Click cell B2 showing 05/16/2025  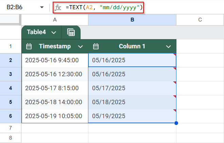click(x=132, y=60)
